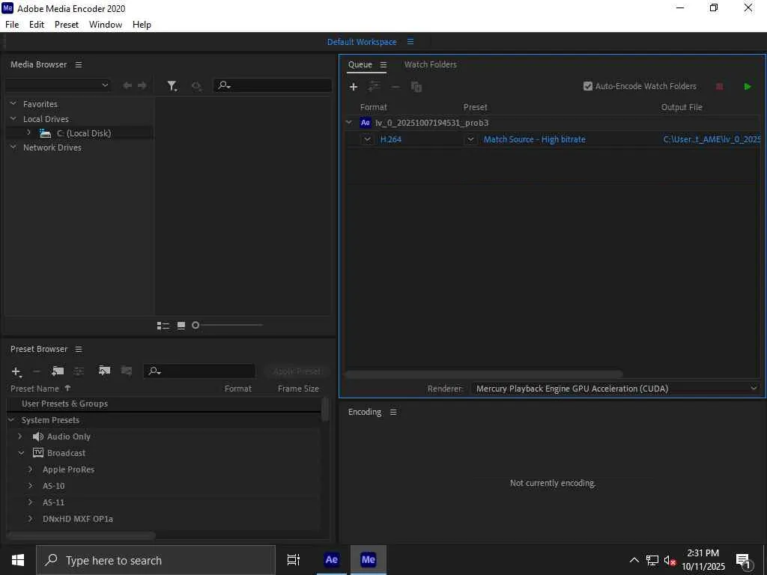Click the Import Presets icon
The image size is (767, 575).
click(104, 371)
